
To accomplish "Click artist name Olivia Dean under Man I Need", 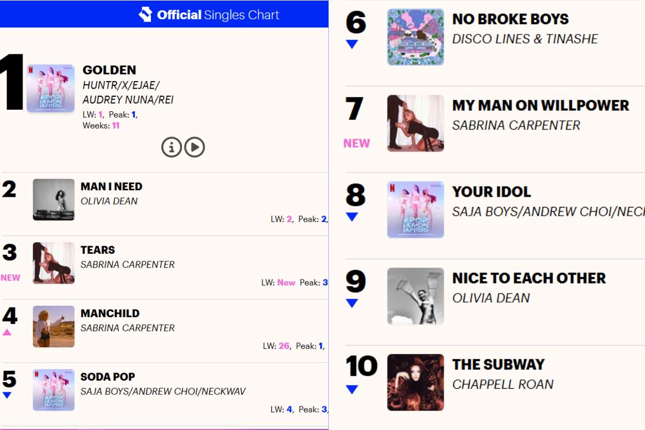I will pyautogui.click(x=109, y=201).
